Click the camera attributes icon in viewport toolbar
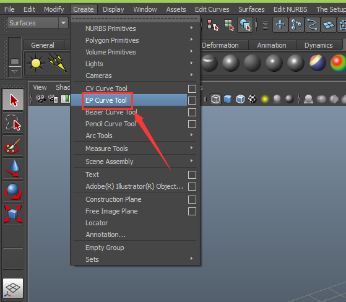 coord(53,99)
